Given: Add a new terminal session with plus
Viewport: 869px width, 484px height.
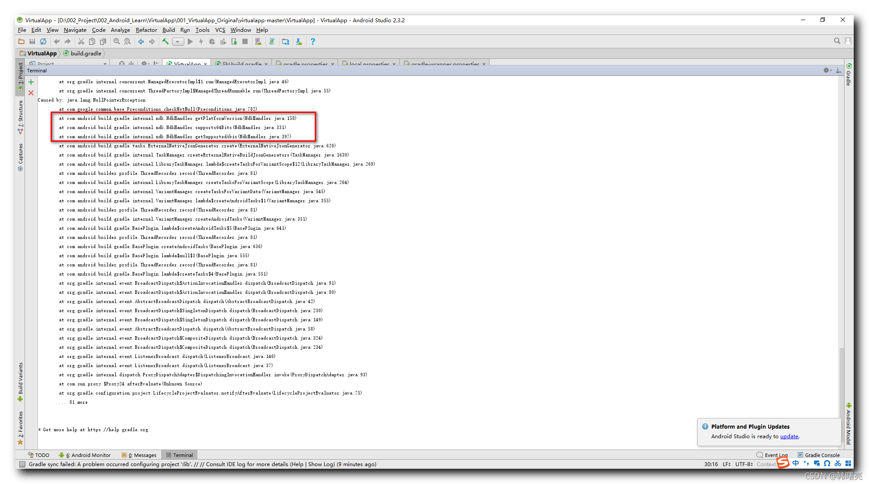Looking at the screenshot, I should point(31,82).
